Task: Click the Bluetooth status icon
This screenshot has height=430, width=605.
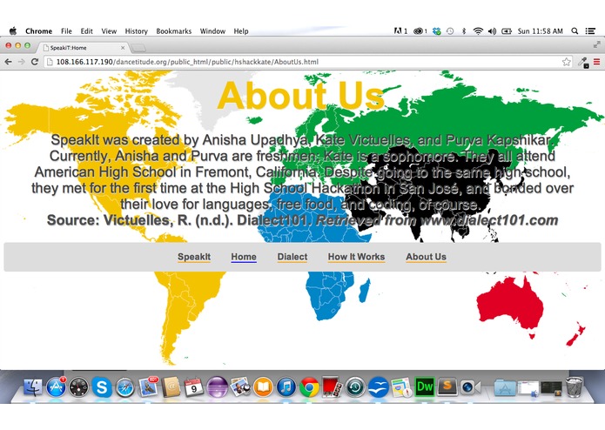Action: pyautogui.click(x=464, y=31)
